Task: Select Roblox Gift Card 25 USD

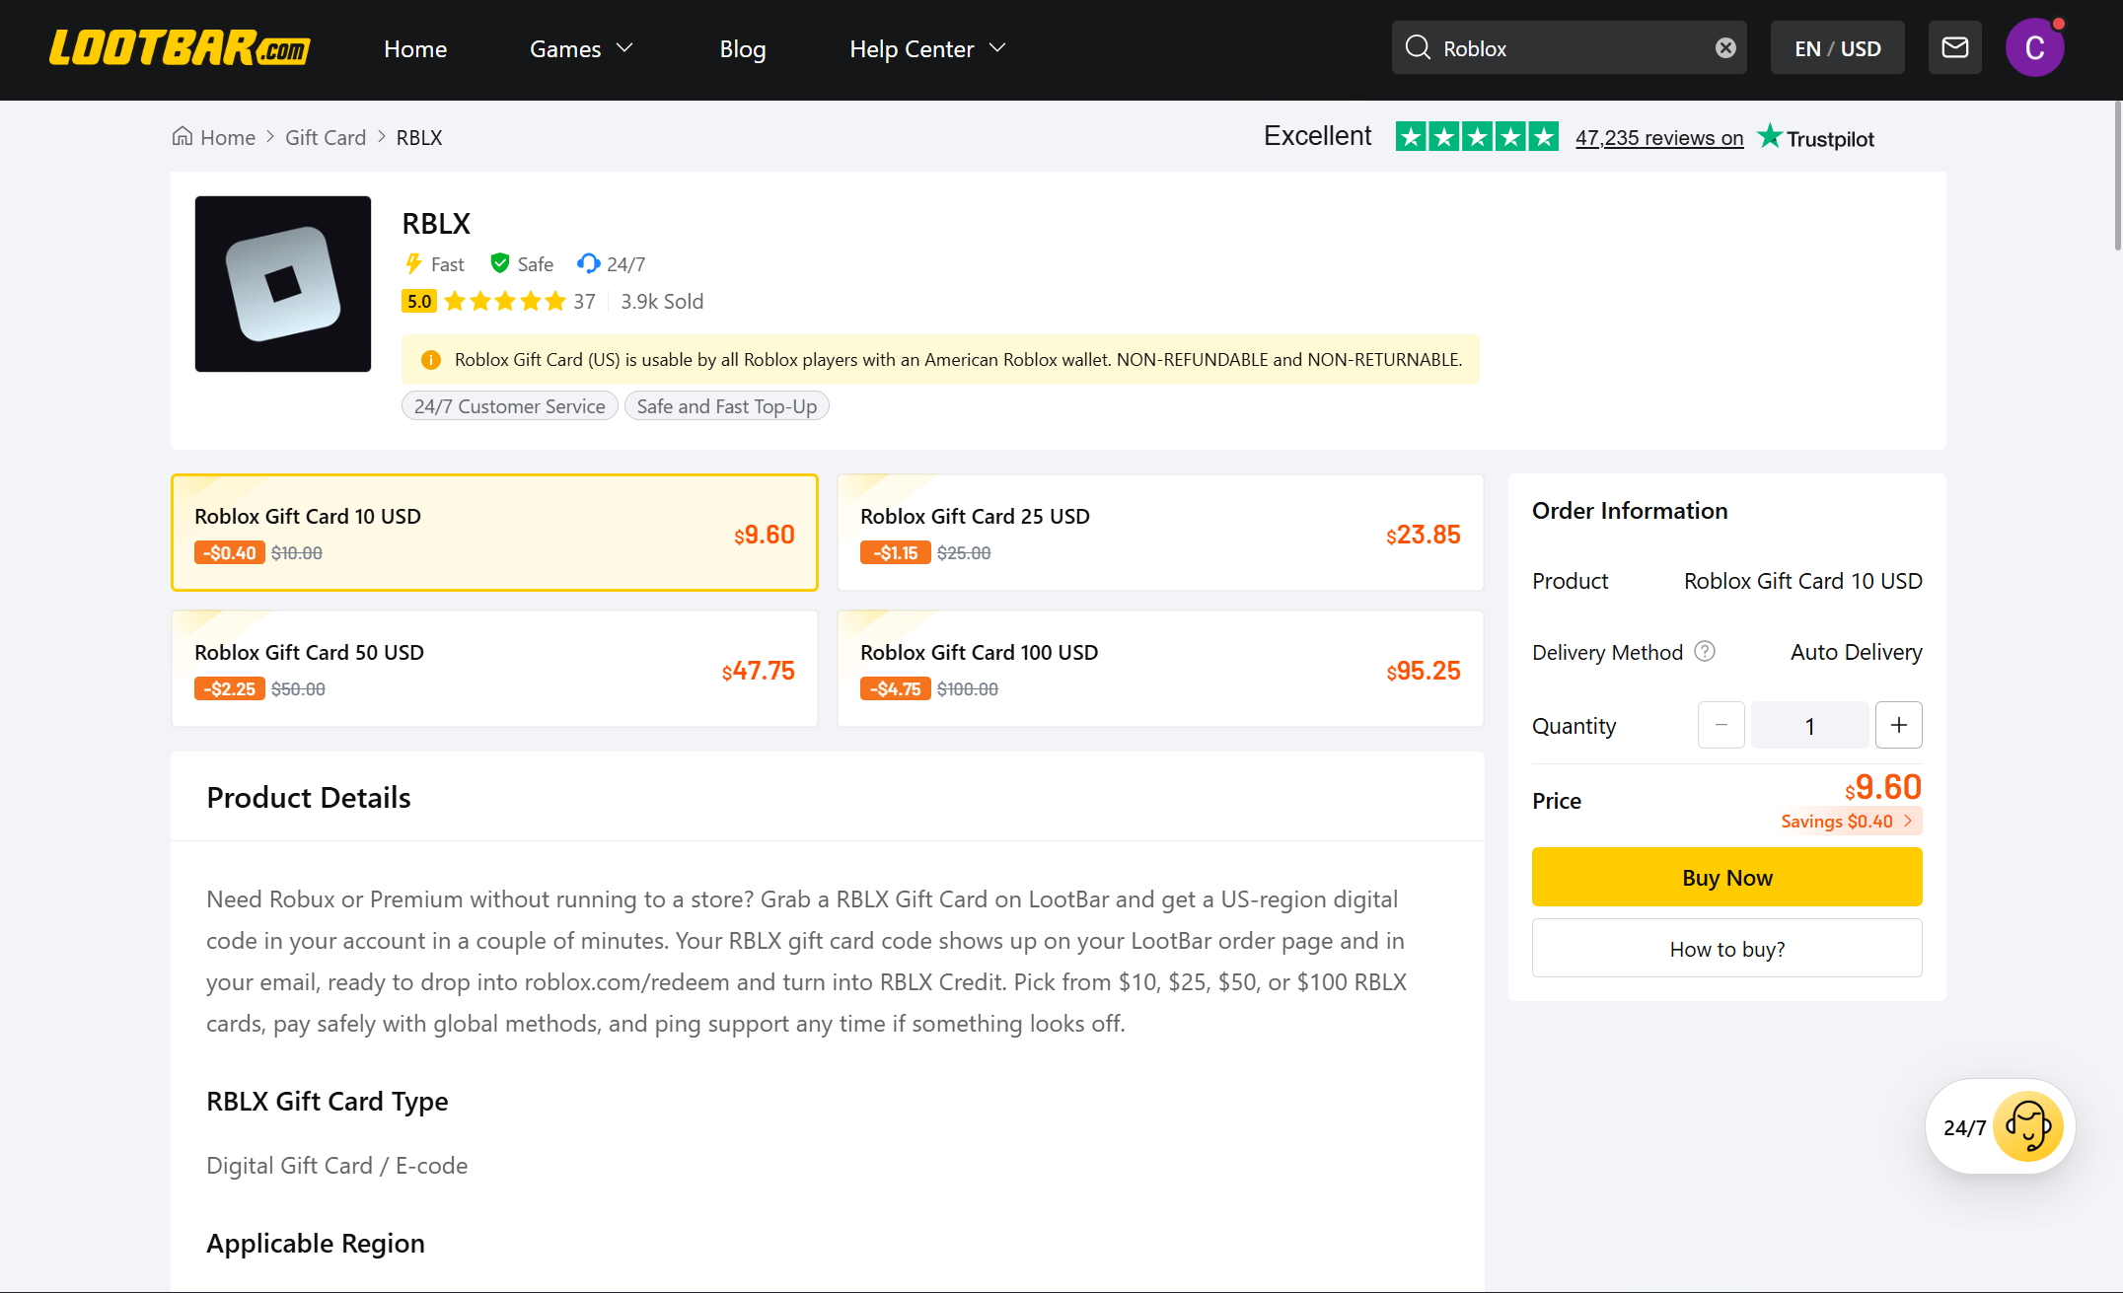Action: click(x=1160, y=533)
